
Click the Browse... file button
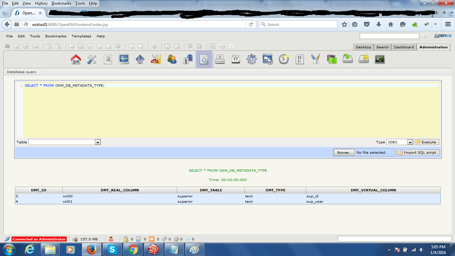(x=344, y=152)
